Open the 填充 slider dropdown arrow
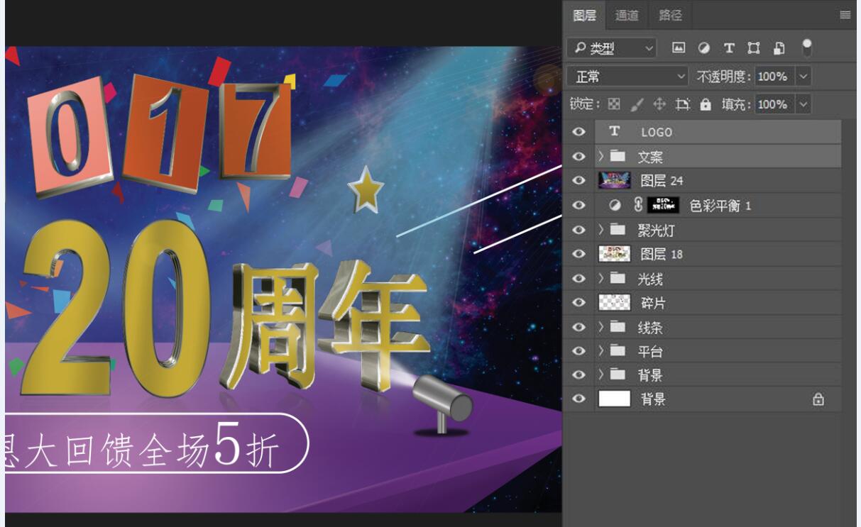The height and width of the screenshot is (527, 861). (x=804, y=104)
